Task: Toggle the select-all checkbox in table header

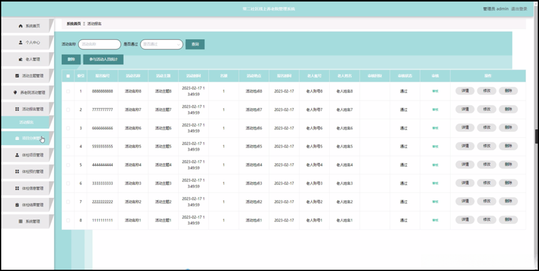Action: click(68, 76)
